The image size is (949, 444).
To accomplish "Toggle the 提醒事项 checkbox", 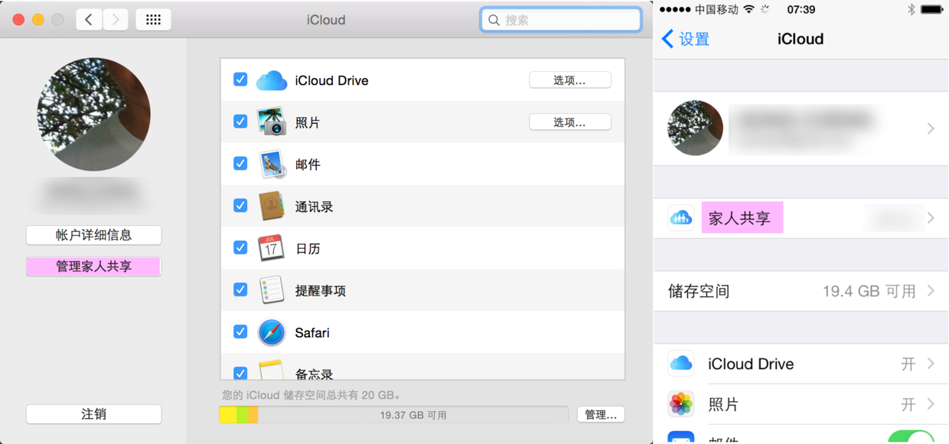I will [240, 289].
